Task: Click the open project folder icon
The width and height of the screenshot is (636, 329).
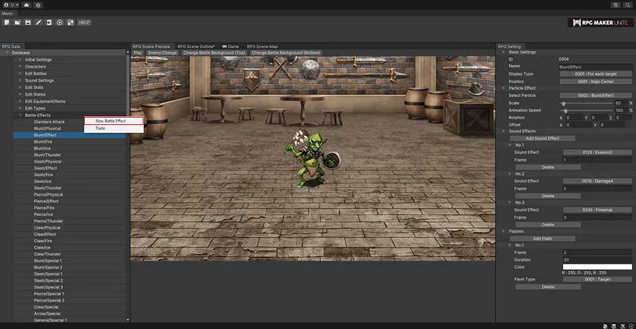Action: (x=17, y=22)
